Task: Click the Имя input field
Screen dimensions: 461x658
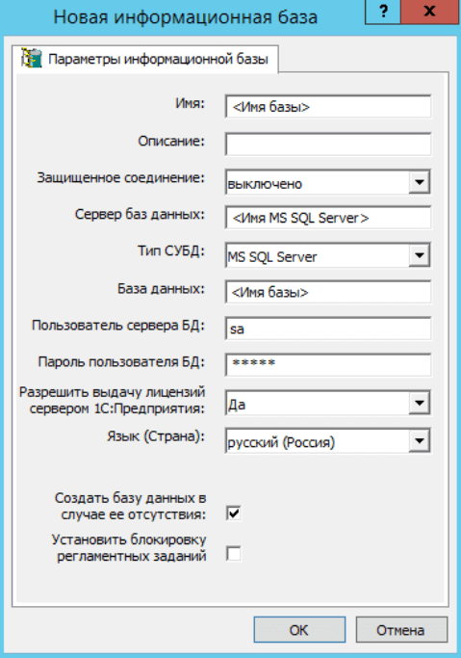Action: point(328,107)
